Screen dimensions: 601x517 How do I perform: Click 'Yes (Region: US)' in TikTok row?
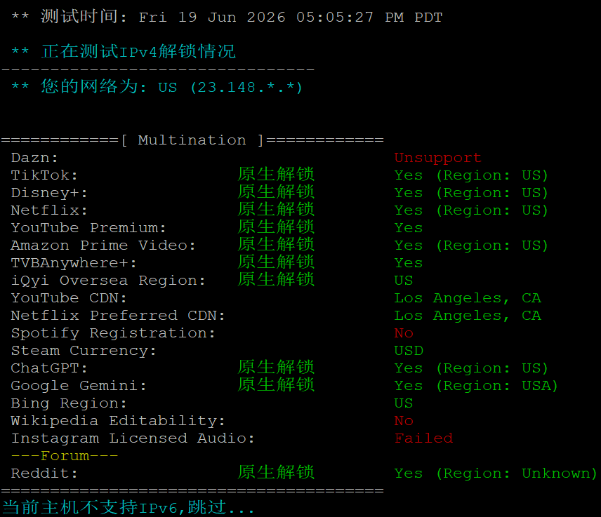click(x=471, y=175)
